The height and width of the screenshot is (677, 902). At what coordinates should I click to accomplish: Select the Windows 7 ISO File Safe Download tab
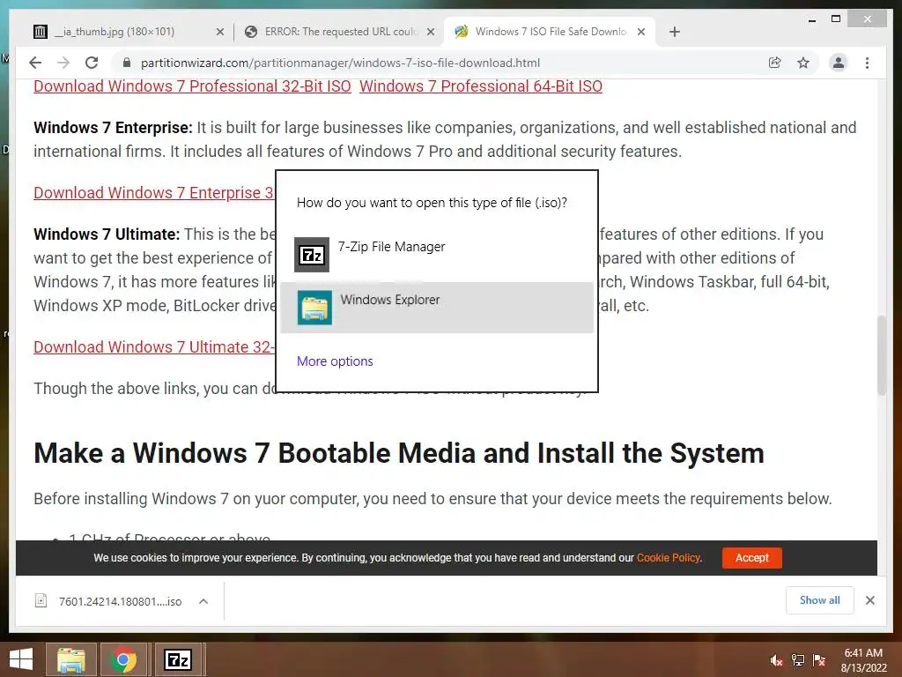click(x=550, y=32)
